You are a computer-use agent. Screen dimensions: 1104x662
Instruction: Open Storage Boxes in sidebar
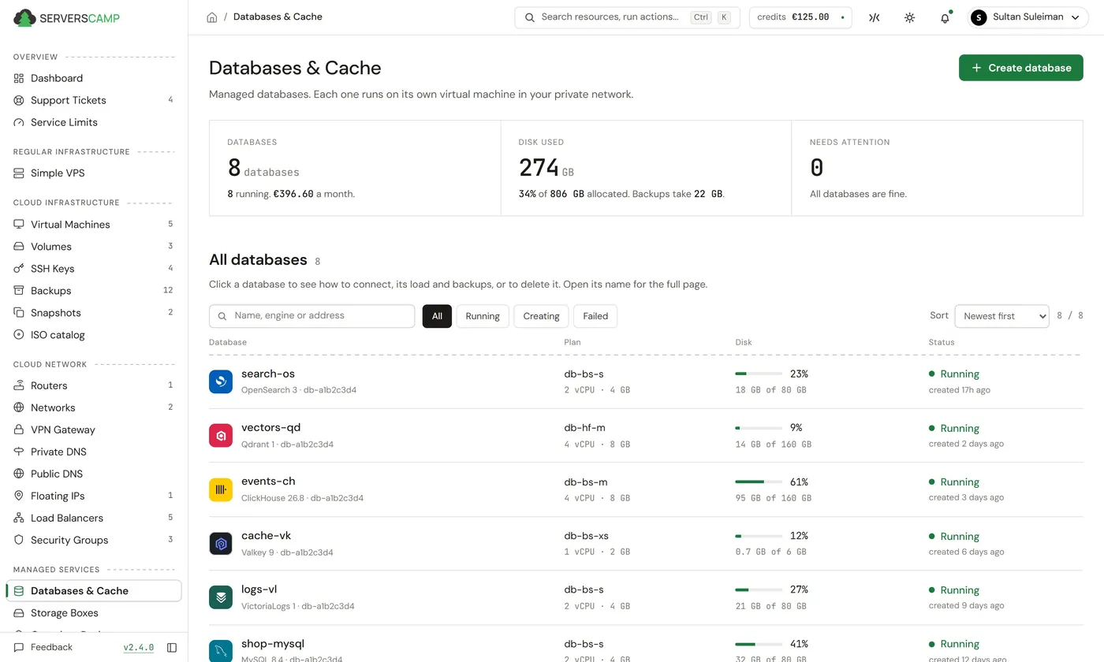(94, 613)
